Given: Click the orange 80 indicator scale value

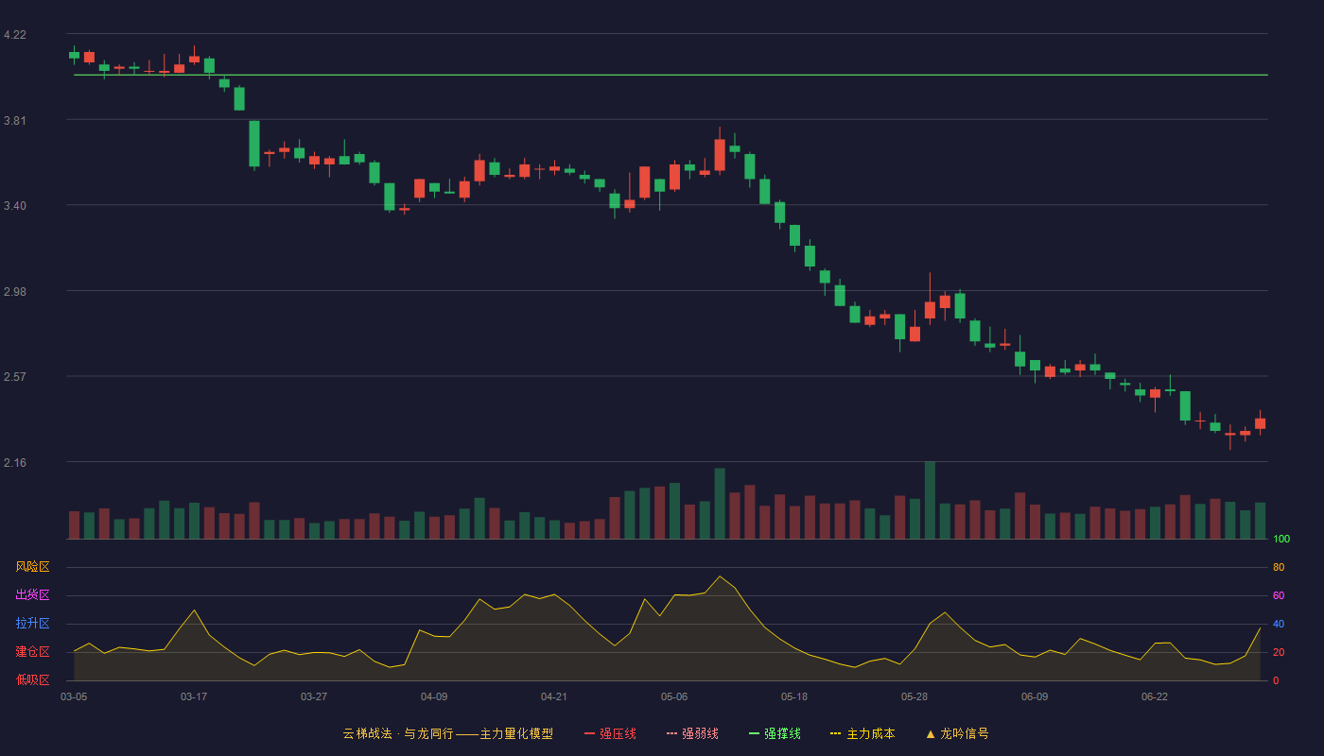Looking at the screenshot, I should 1279,568.
